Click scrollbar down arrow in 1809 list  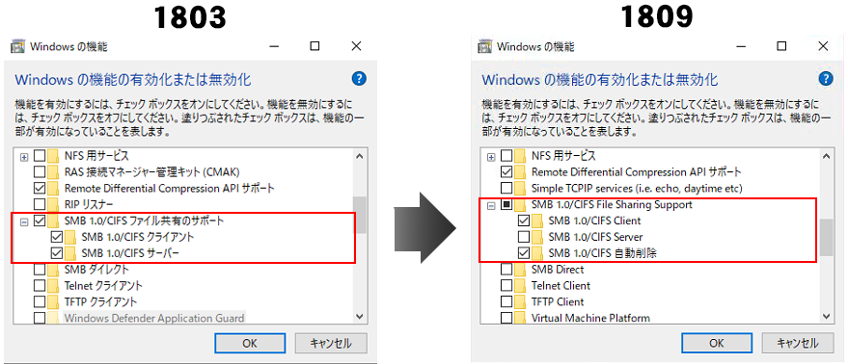click(x=826, y=317)
